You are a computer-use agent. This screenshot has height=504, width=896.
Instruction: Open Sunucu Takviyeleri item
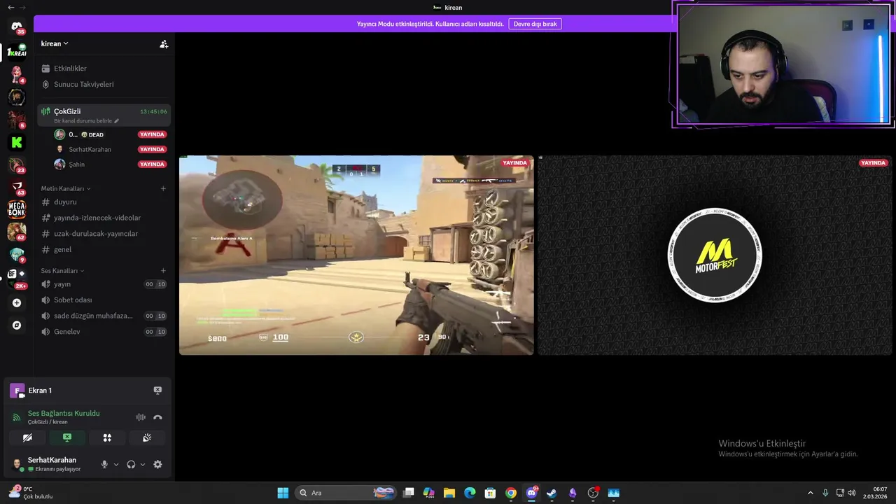(104, 84)
